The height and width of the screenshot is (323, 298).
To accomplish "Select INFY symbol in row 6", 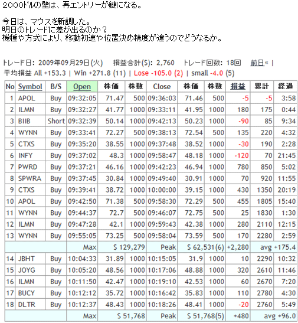I will click(x=25, y=155).
